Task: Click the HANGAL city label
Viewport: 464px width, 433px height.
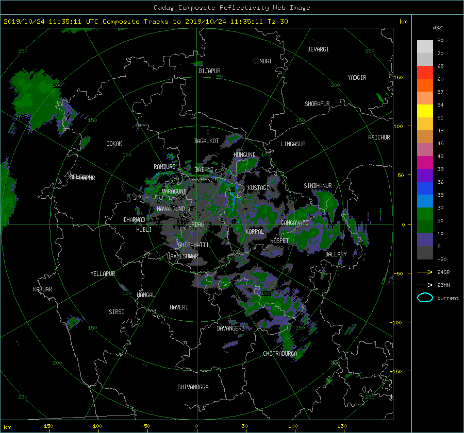Action: pos(146,295)
